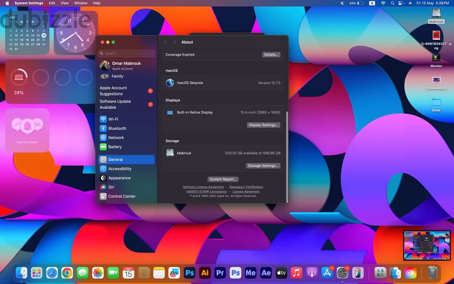Select General in the settings sidebar
The image size is (454, 284).
coord(126,160)
